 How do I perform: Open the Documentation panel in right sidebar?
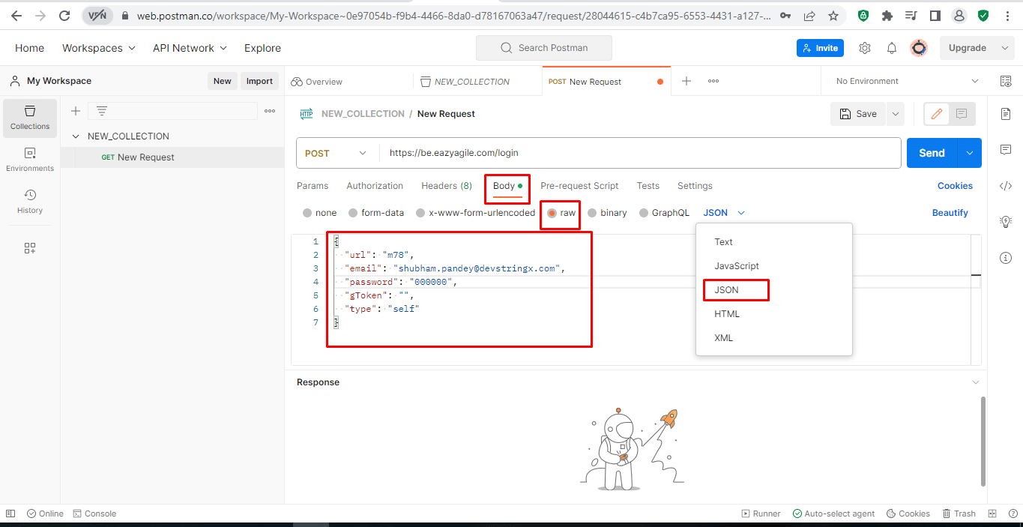(1006, 114)
